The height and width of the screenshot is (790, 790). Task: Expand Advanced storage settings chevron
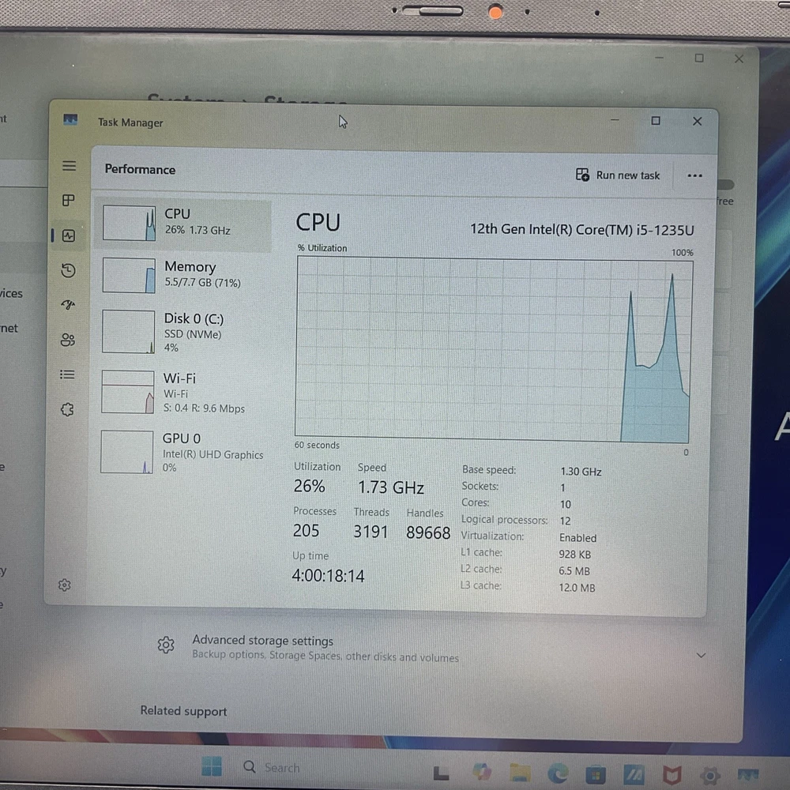point(701,655)
